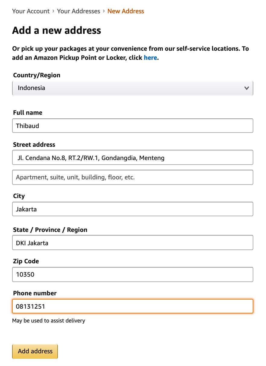The image size is (266, 366).
Task: Navigate to Your Account via breadcrumb
Action: [30, 11]
